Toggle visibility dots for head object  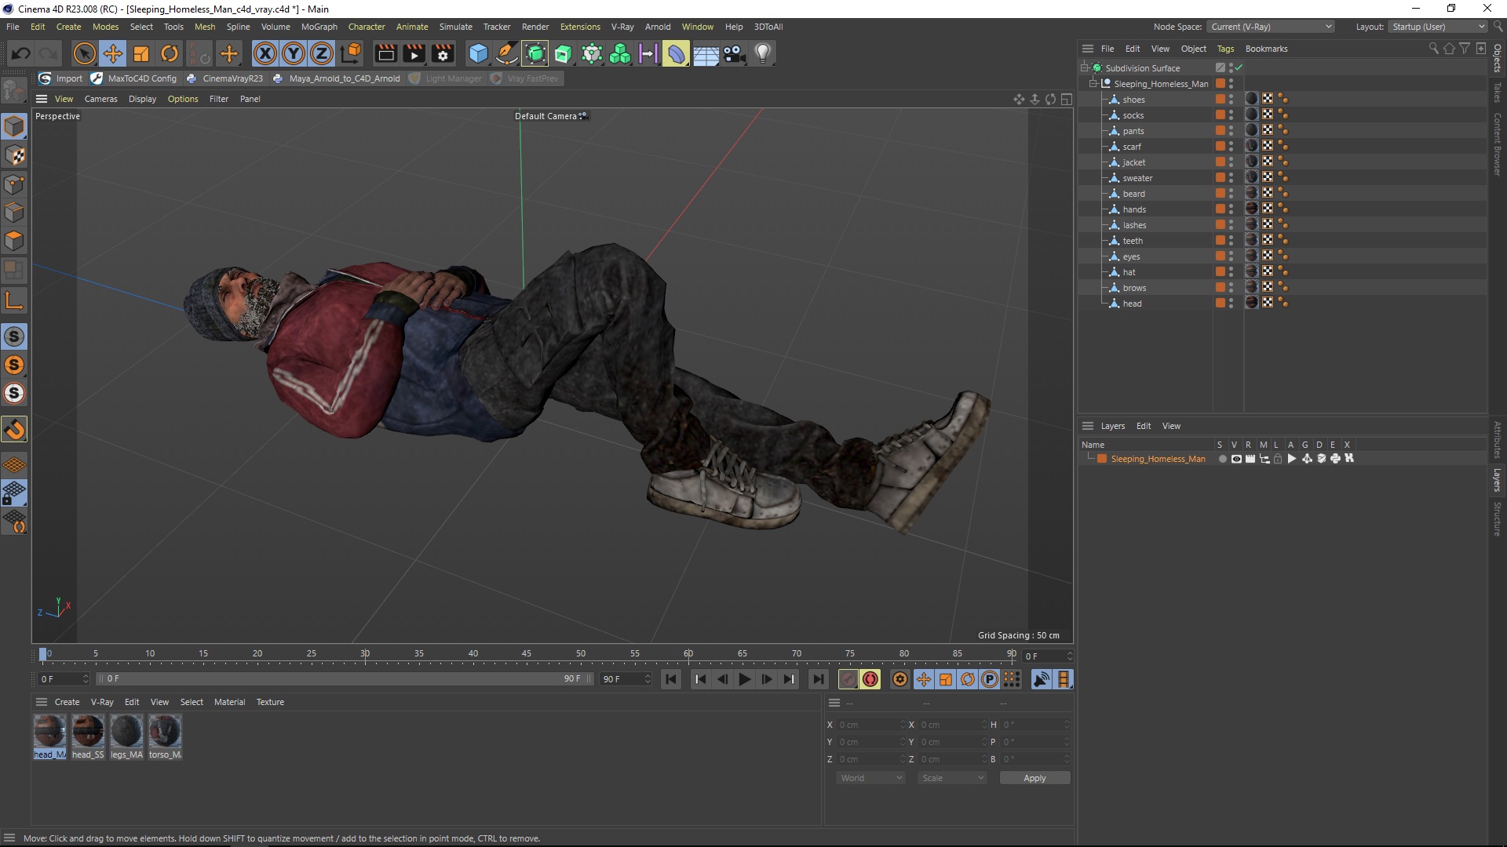tap(1231, 304)
